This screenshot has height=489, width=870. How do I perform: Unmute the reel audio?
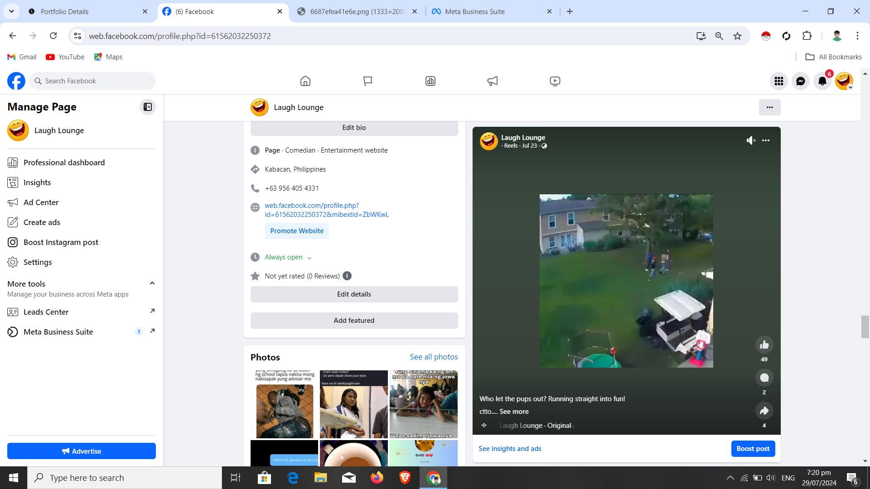(751, 140)
